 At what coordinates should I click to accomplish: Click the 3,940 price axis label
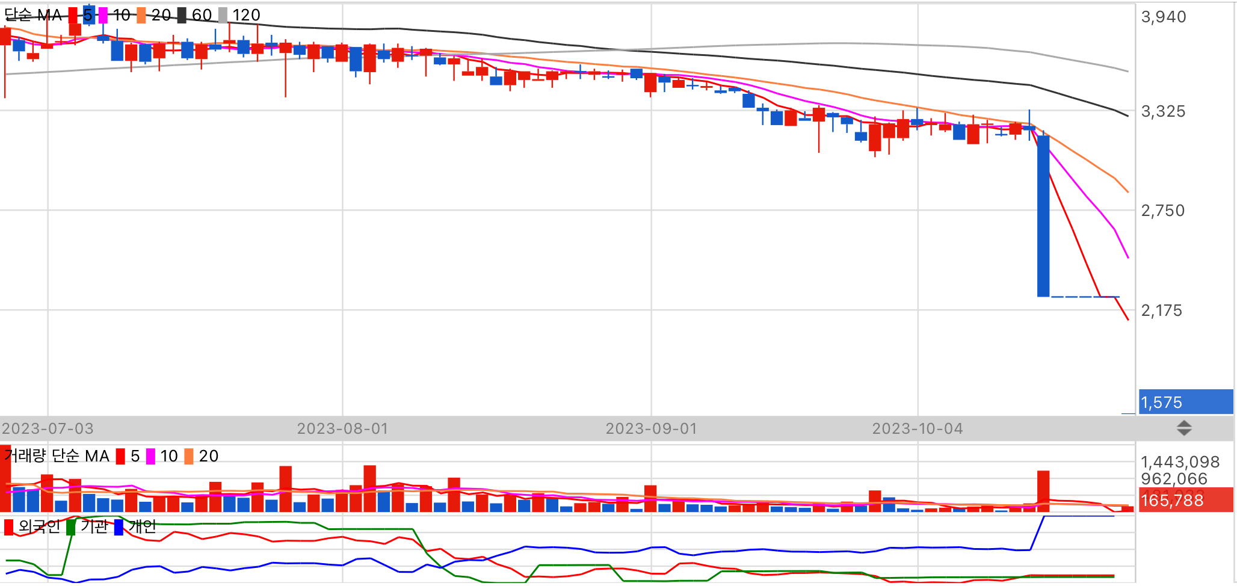1164,17
